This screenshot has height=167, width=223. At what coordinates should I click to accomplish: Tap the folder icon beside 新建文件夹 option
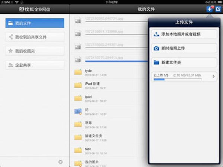click(x=156, y=62)
